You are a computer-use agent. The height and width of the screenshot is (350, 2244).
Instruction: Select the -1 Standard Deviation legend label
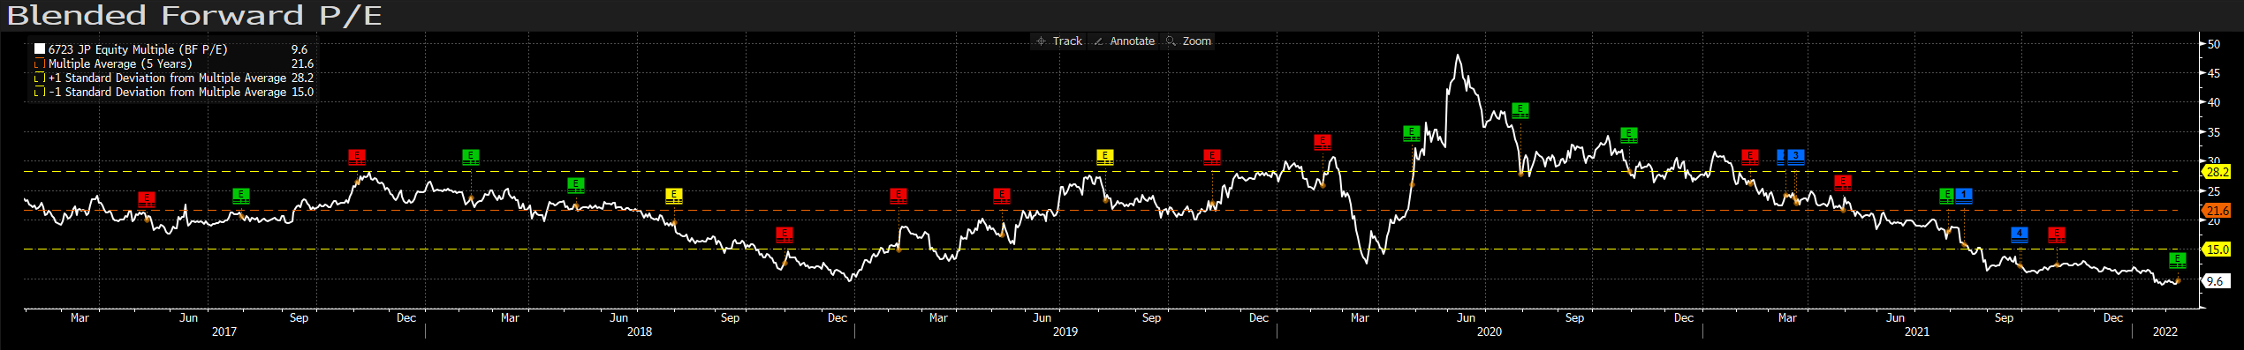click(x=167, y=92)
